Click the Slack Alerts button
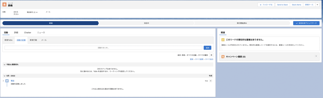 coord(297,5)
